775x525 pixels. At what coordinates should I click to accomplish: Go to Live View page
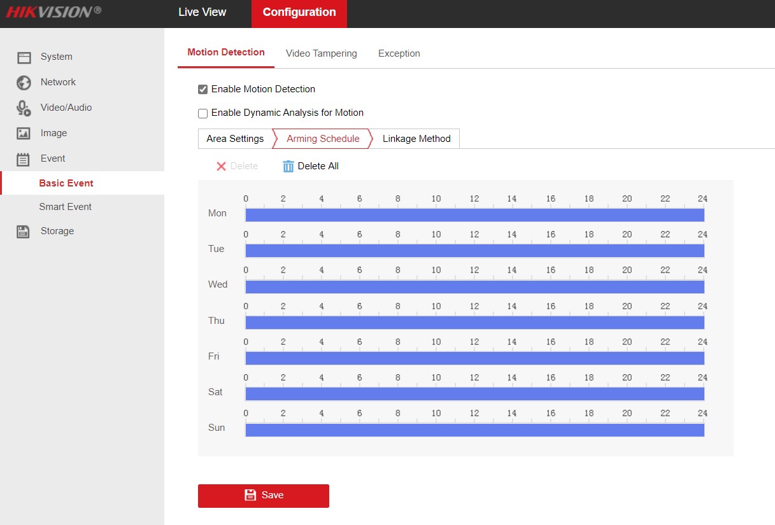point(202,13)
